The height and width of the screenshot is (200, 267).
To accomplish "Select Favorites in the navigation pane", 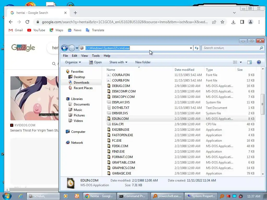I will [x=77, y=72].
